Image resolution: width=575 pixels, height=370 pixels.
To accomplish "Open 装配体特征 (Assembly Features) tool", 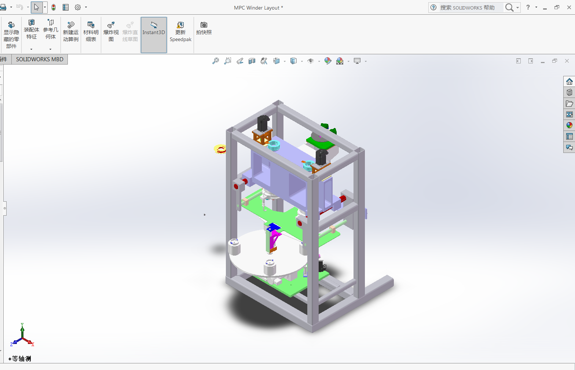I will point(32,29).
